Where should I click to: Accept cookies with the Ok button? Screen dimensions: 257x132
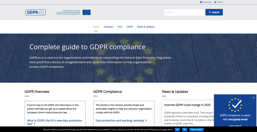click(x=177, y=130)
